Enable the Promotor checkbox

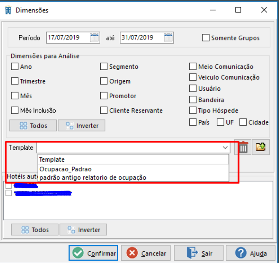coord(104,96)
